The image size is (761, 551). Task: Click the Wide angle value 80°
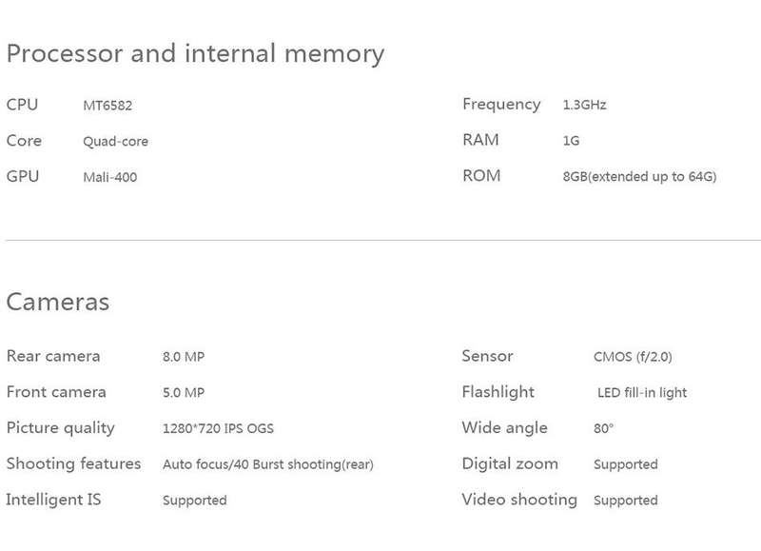click(x=603, y=428)
